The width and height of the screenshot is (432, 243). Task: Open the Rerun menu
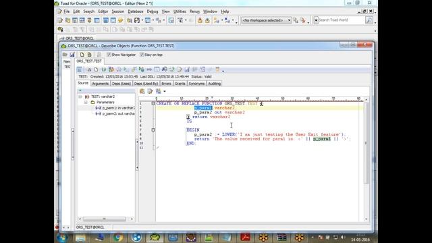coord(194,11)
